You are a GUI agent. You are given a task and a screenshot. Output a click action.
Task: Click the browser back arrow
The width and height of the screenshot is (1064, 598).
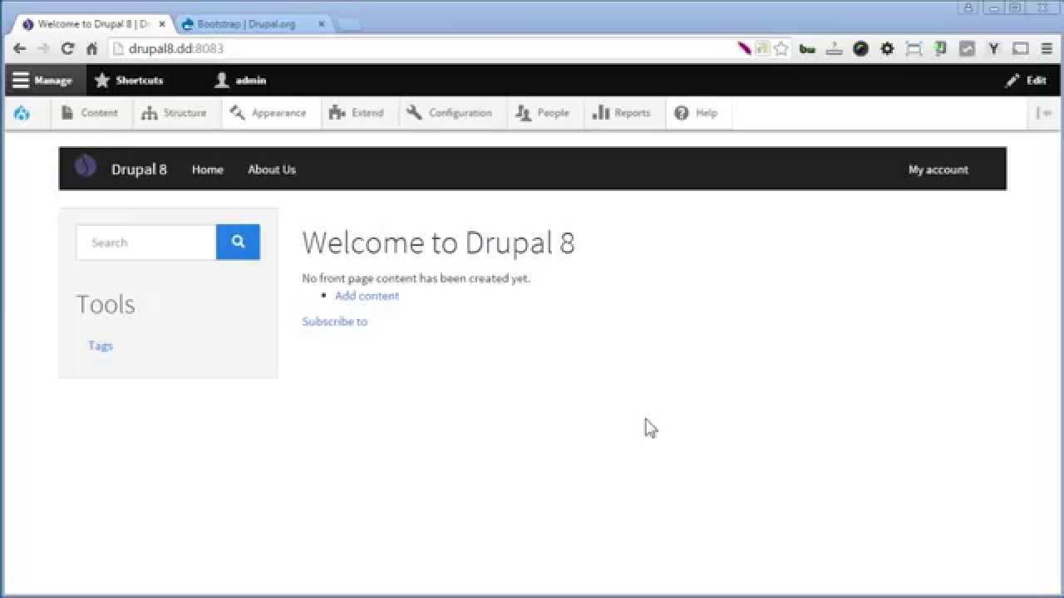19,49
